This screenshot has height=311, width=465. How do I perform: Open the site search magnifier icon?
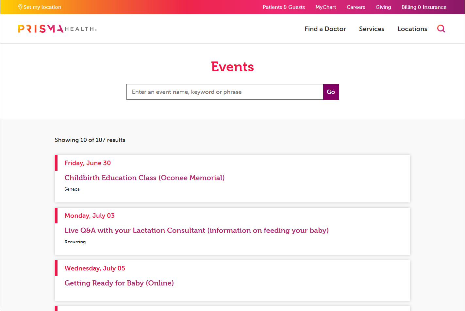441,29
